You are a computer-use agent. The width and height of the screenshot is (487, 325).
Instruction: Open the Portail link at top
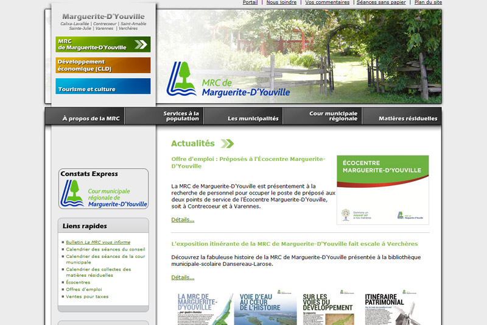click(x=250, y=2)
